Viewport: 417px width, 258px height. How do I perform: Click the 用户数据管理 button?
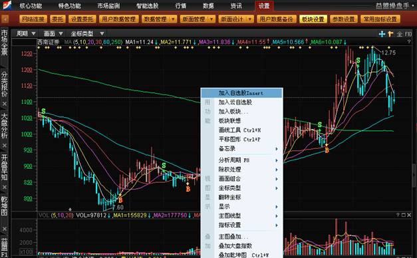[118, 19]
